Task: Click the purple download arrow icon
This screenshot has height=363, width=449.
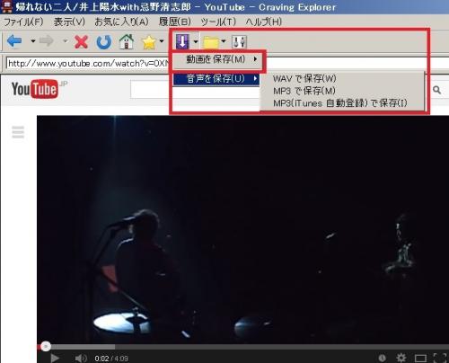Action: pos(183,41)
